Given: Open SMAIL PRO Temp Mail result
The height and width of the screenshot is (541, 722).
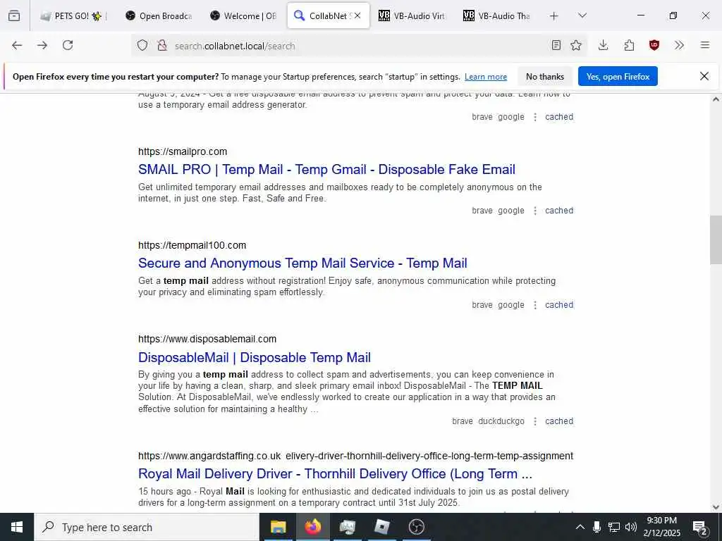Looking at the screenshot, I should point(326,169).
